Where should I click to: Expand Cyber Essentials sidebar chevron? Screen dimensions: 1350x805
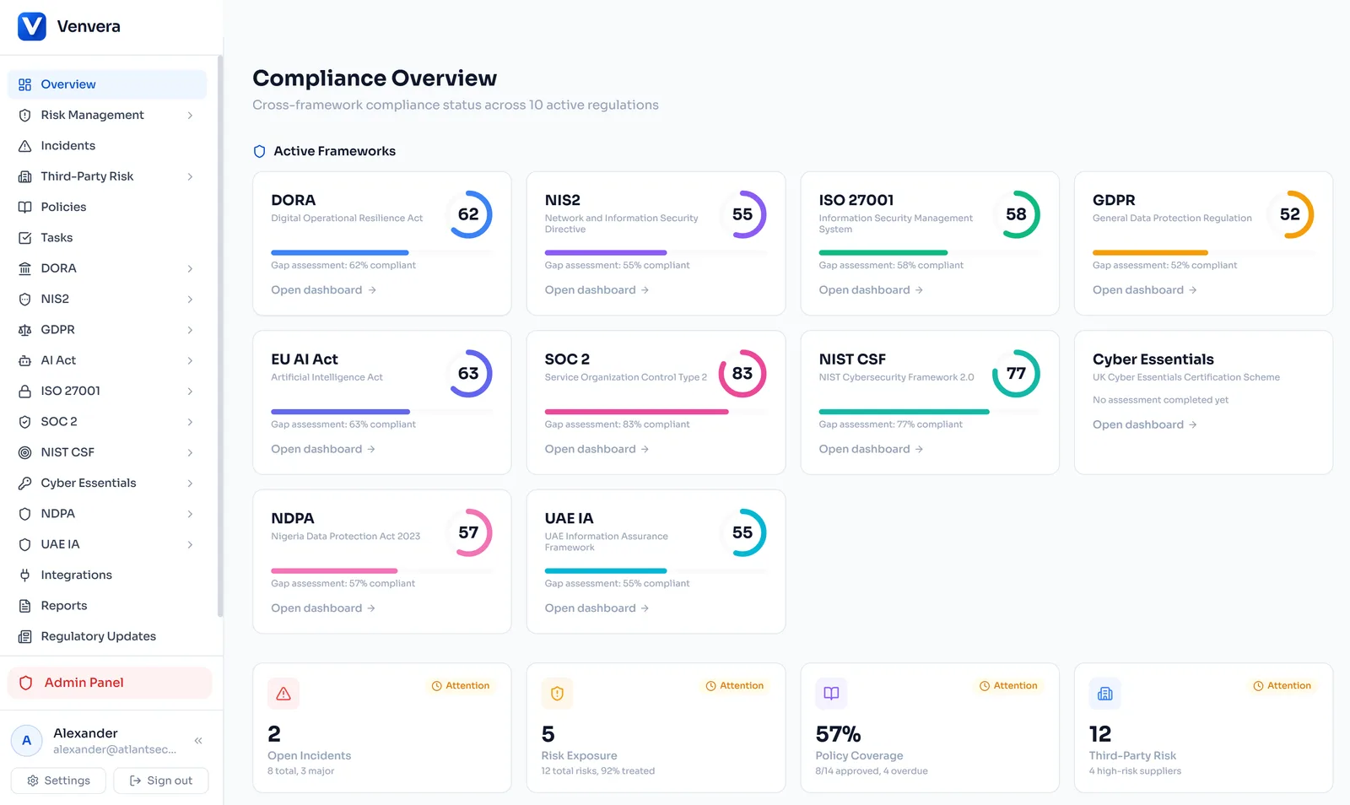coord(190,484)
